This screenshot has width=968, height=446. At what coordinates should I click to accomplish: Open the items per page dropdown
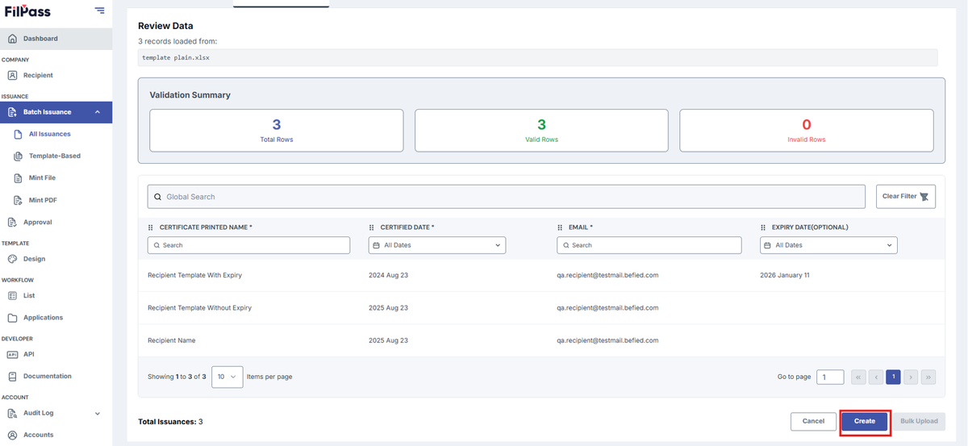pos(227,377)
